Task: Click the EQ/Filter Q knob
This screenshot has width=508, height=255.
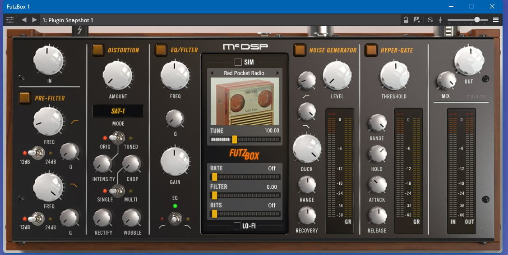Action: pos(175,119)
